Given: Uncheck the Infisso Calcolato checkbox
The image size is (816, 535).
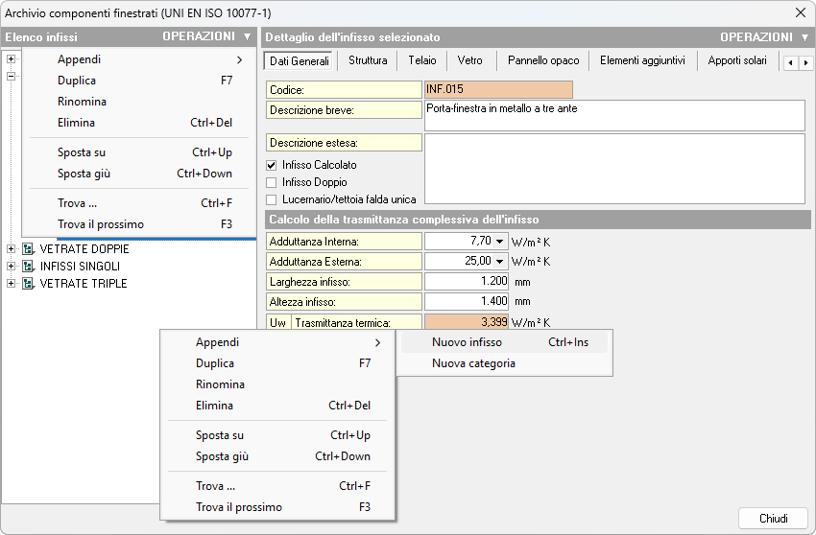Looking at the screenshot, I should (272, 165).
